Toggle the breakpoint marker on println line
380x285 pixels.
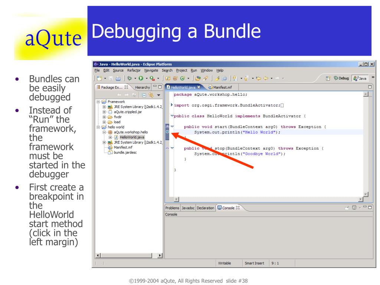[x=167, y=132]
